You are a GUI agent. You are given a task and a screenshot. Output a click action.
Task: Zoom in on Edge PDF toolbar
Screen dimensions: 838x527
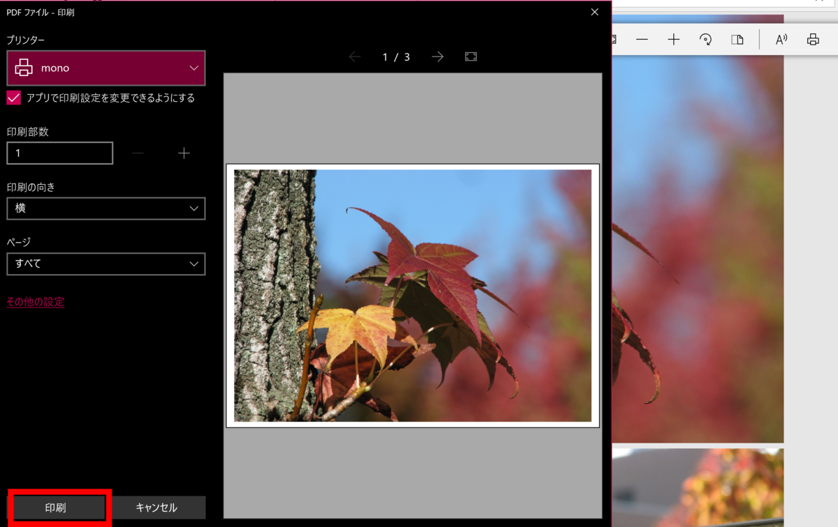pos(674,40)
